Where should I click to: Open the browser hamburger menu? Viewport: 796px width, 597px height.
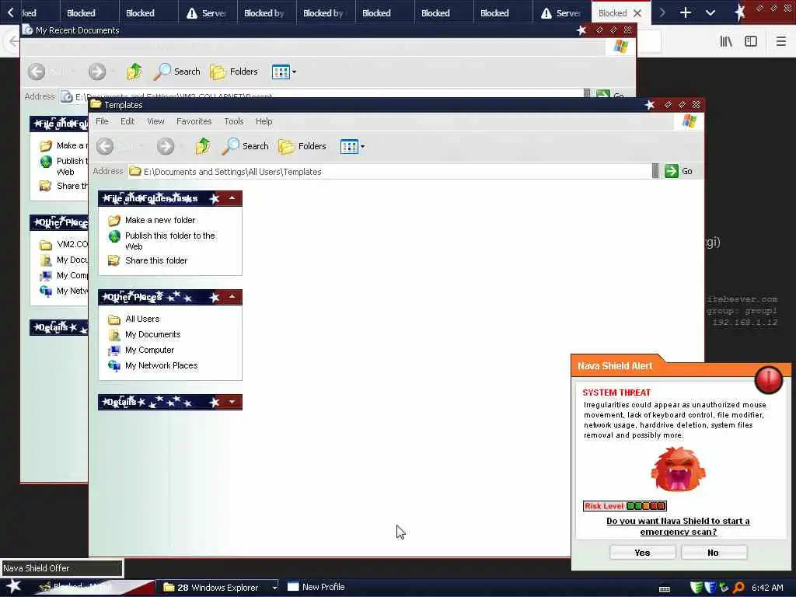click(x=781, y=41)
